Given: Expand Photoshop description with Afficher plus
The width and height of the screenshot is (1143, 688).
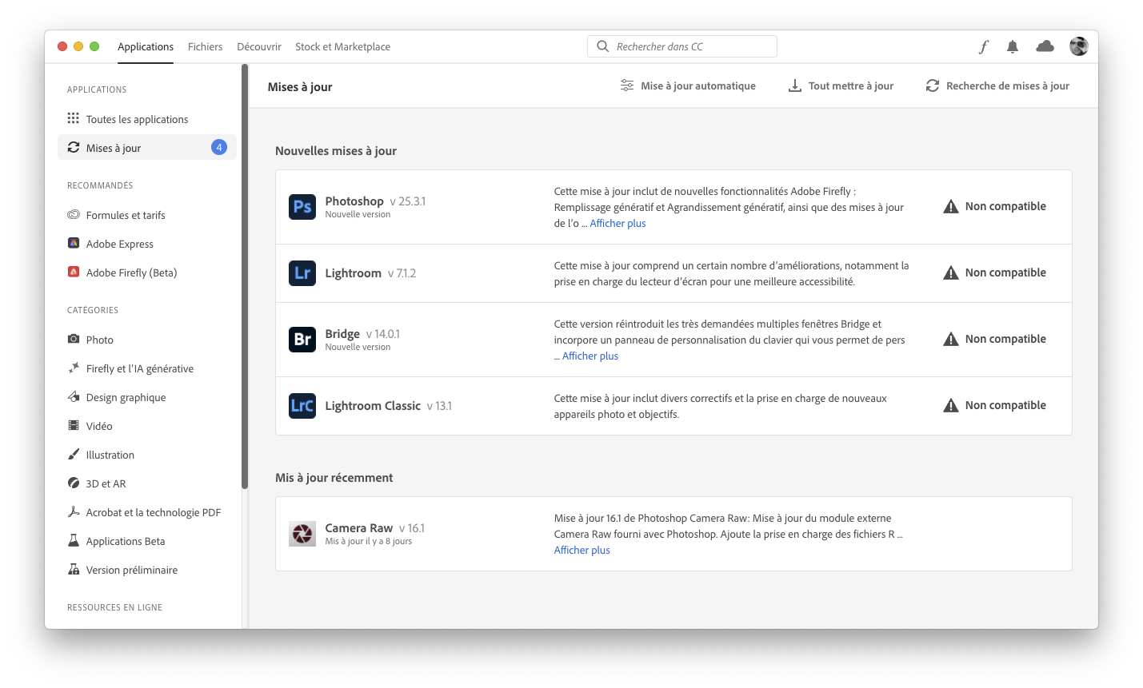Looking at the screenshot, I should 617,224.
